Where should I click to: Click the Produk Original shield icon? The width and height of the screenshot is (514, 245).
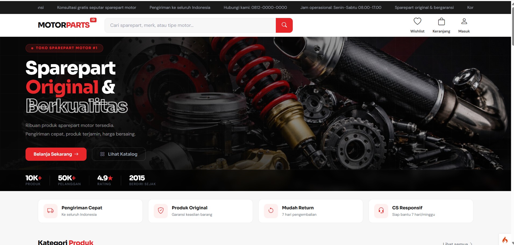(x=161, y=211)
